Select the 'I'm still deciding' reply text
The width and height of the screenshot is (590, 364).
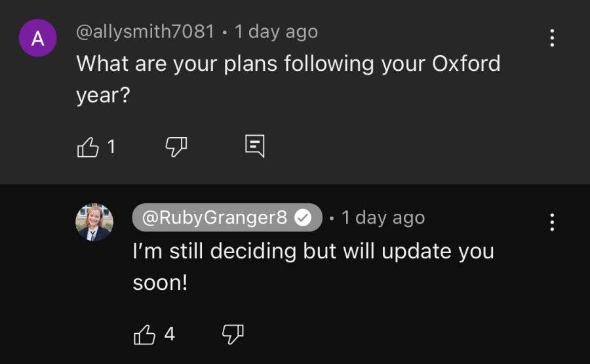click(x=313, y=266)
